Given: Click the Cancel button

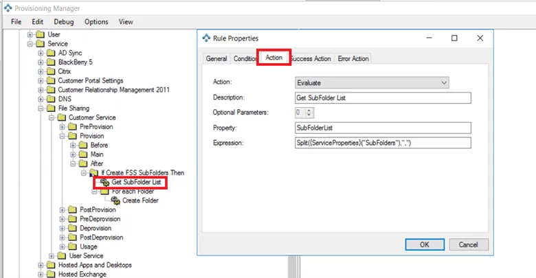Looking at the screenshot, I should [469, 244].
